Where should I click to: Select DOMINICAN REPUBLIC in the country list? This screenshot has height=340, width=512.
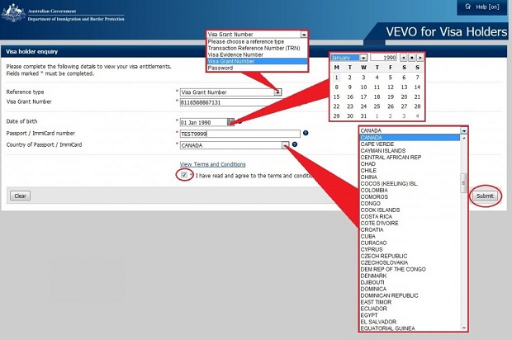pos(410,295)
